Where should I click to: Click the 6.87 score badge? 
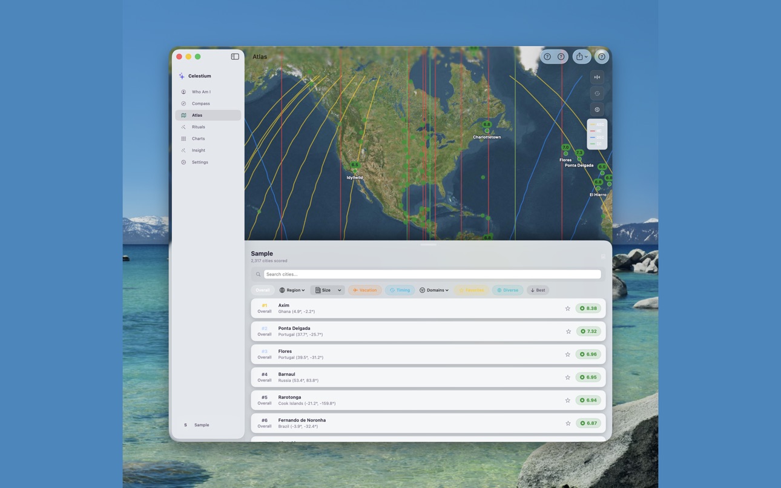click(588, 423)
